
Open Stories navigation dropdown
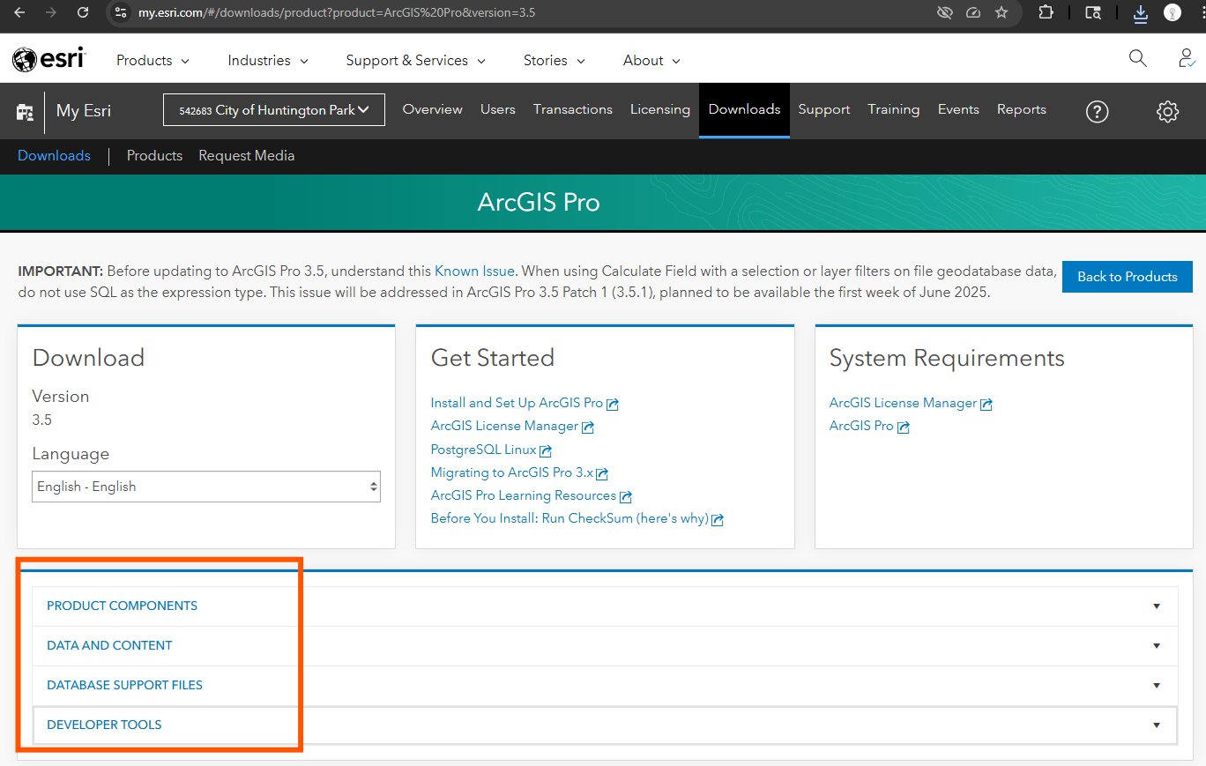pyautogui.click(x=554, y=60)
